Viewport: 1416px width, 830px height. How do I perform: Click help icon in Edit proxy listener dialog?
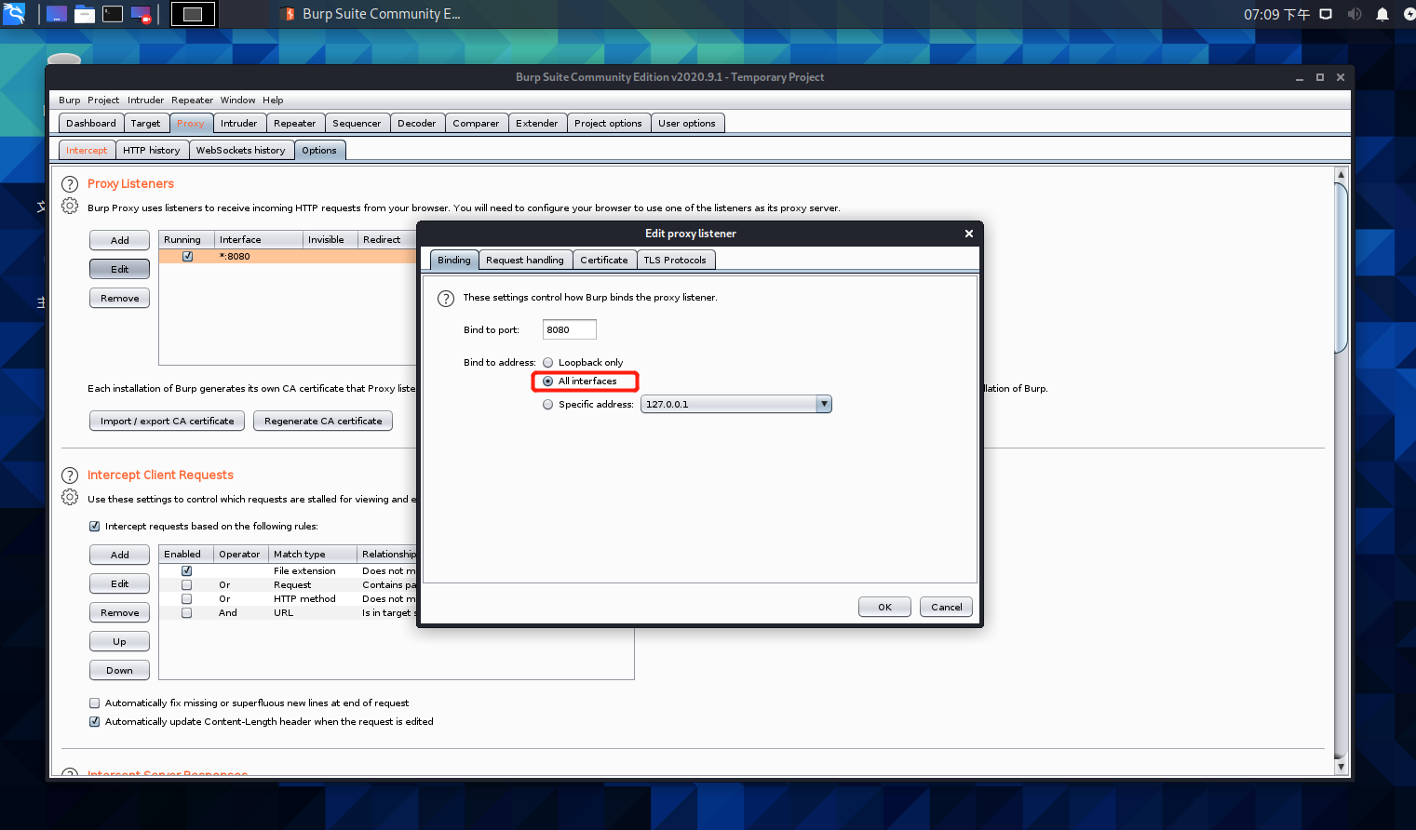point(446,299)
